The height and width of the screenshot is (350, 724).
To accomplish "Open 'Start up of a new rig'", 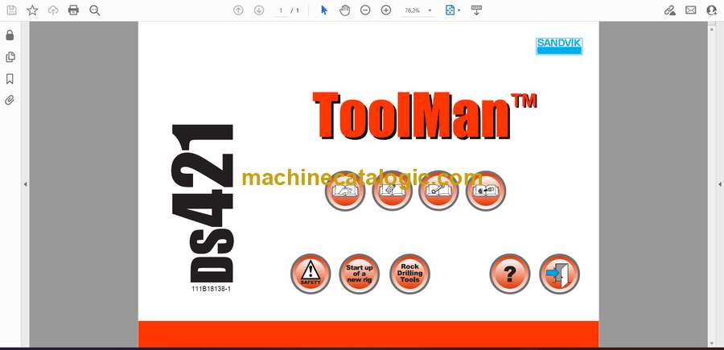I will (x=360, y=274).
